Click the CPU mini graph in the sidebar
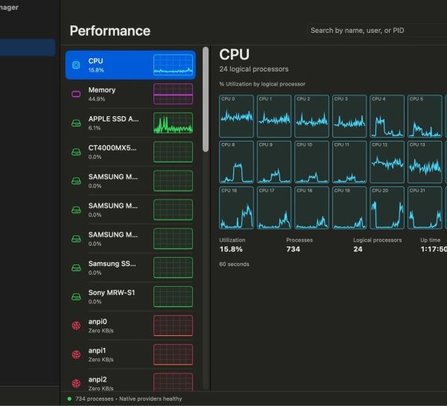 [173, 65]
